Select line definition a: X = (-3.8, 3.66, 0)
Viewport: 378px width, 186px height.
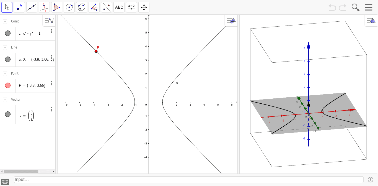tap(36, 59)
